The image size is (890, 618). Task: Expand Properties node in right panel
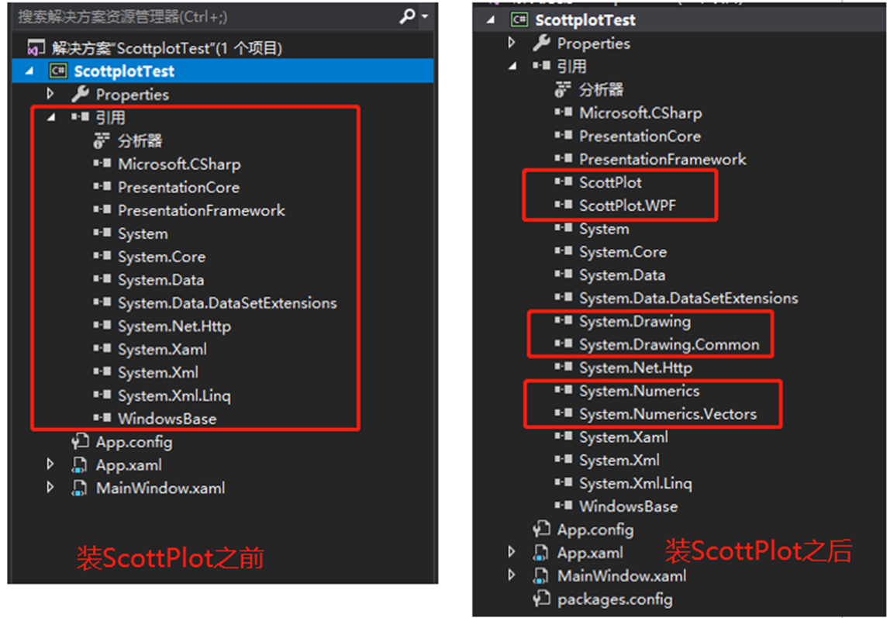tap(512, 43)
